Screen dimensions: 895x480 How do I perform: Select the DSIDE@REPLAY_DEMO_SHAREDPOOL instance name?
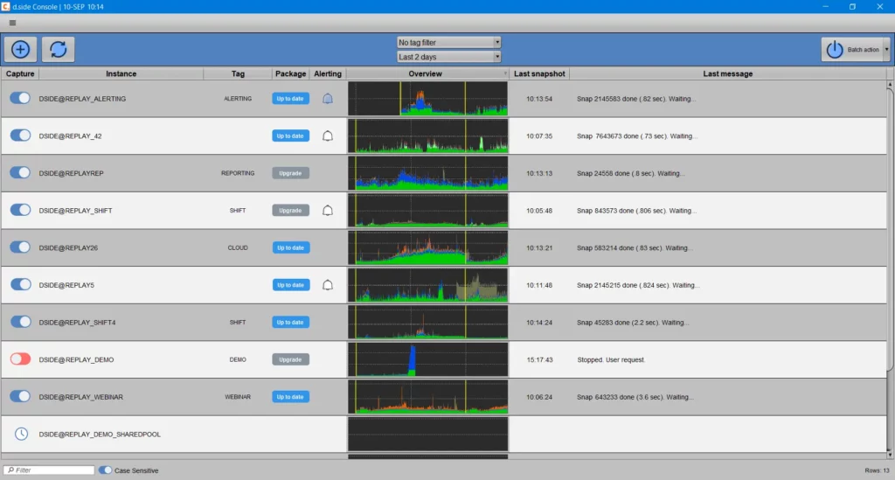100,435
